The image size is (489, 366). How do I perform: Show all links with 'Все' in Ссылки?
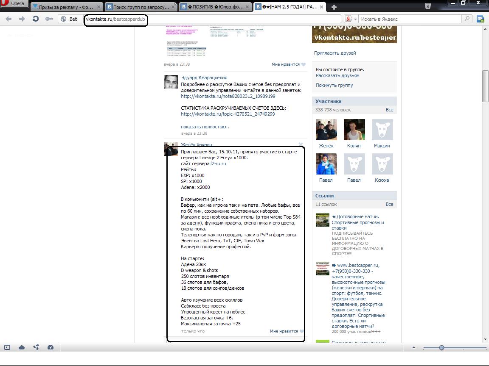coord(389,204)
